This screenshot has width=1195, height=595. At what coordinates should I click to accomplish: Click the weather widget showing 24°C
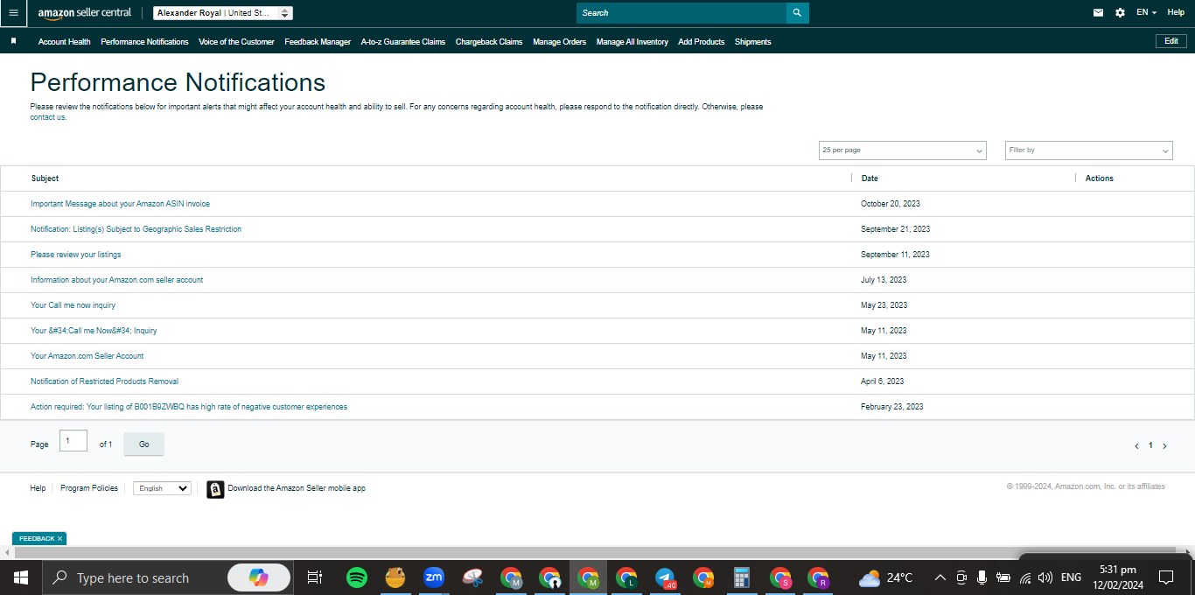coord(885,577)
